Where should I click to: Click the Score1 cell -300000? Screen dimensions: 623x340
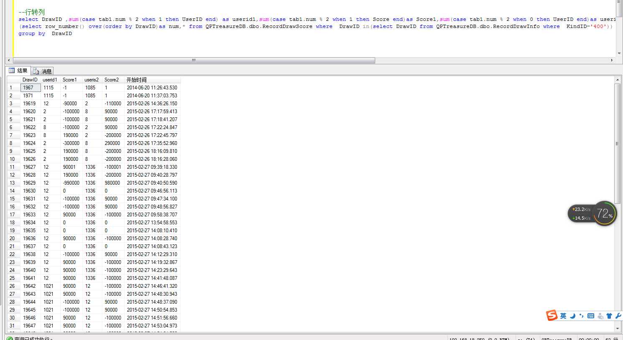[71, 143]
